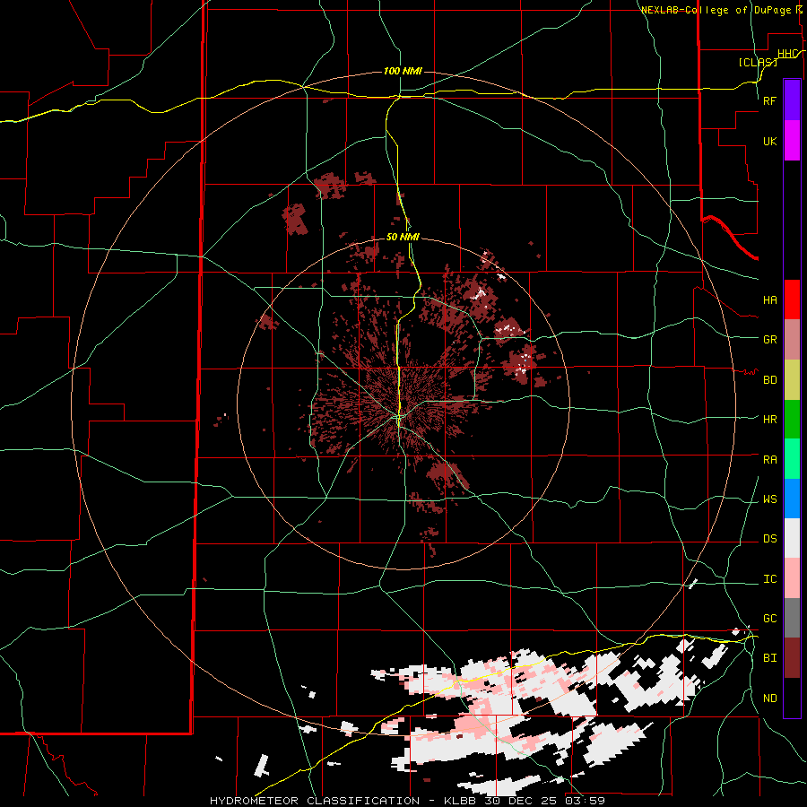The image size is (807, 807).
Task: Select the gray GC ground clutter swatch
Action: point(792,618)
